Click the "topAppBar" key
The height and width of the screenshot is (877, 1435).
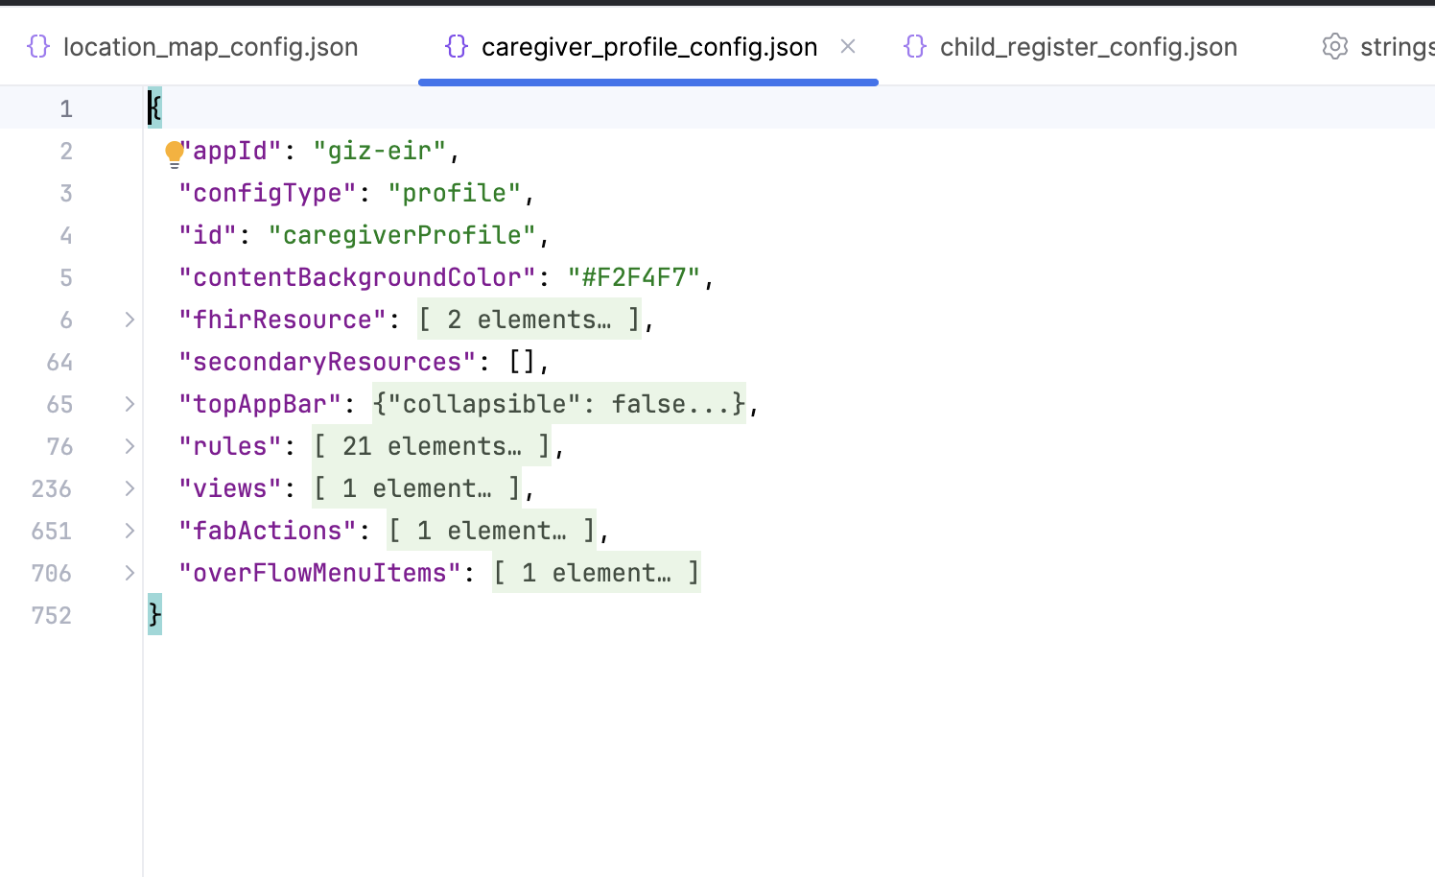260,404
